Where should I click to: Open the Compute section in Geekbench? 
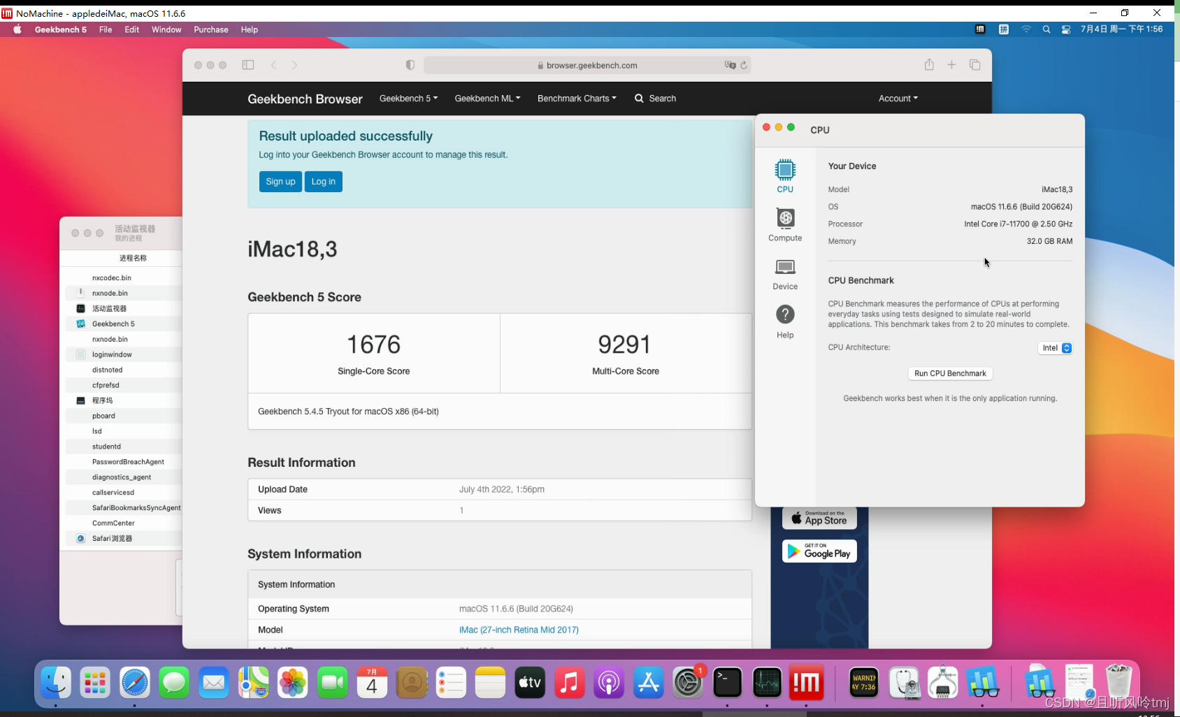[785, 224]
